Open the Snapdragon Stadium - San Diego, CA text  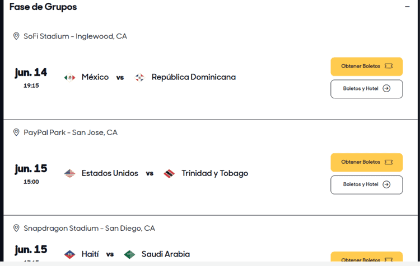point(89,228)
